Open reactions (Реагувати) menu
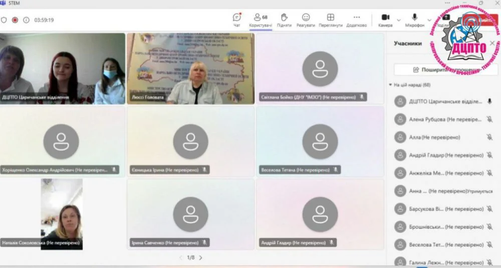This screenshot has width=501, height=268. click(306, 20)
